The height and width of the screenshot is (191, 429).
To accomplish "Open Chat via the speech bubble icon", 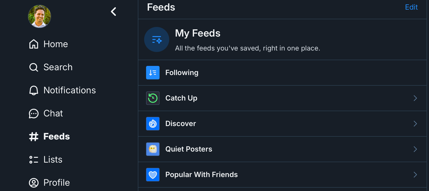I will pos(34,113).
